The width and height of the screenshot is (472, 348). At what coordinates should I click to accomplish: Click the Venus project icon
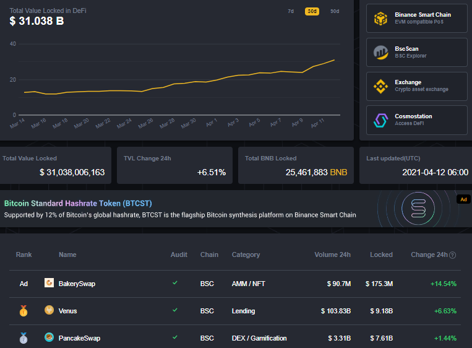tap(49, 310)
